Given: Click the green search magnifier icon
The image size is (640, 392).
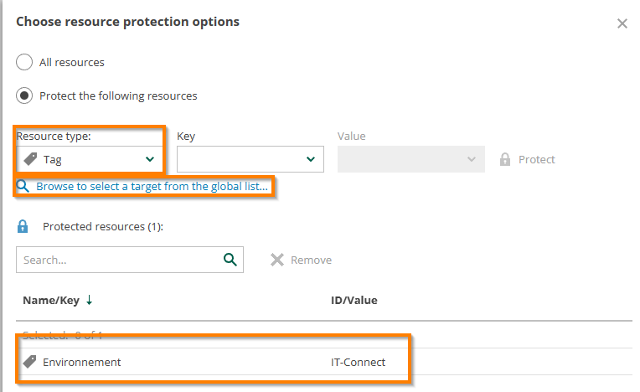Looking at the screenshot, I should 230,260.
